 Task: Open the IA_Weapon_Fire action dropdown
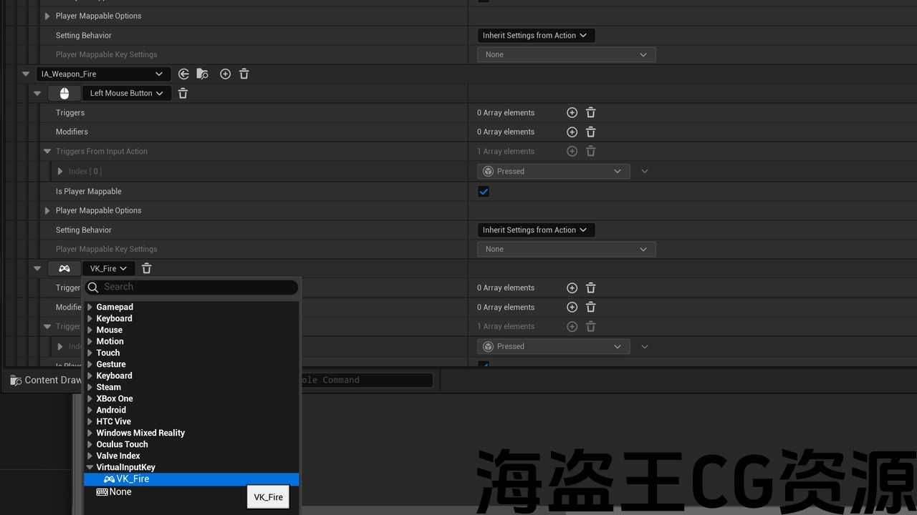[102, 74]
